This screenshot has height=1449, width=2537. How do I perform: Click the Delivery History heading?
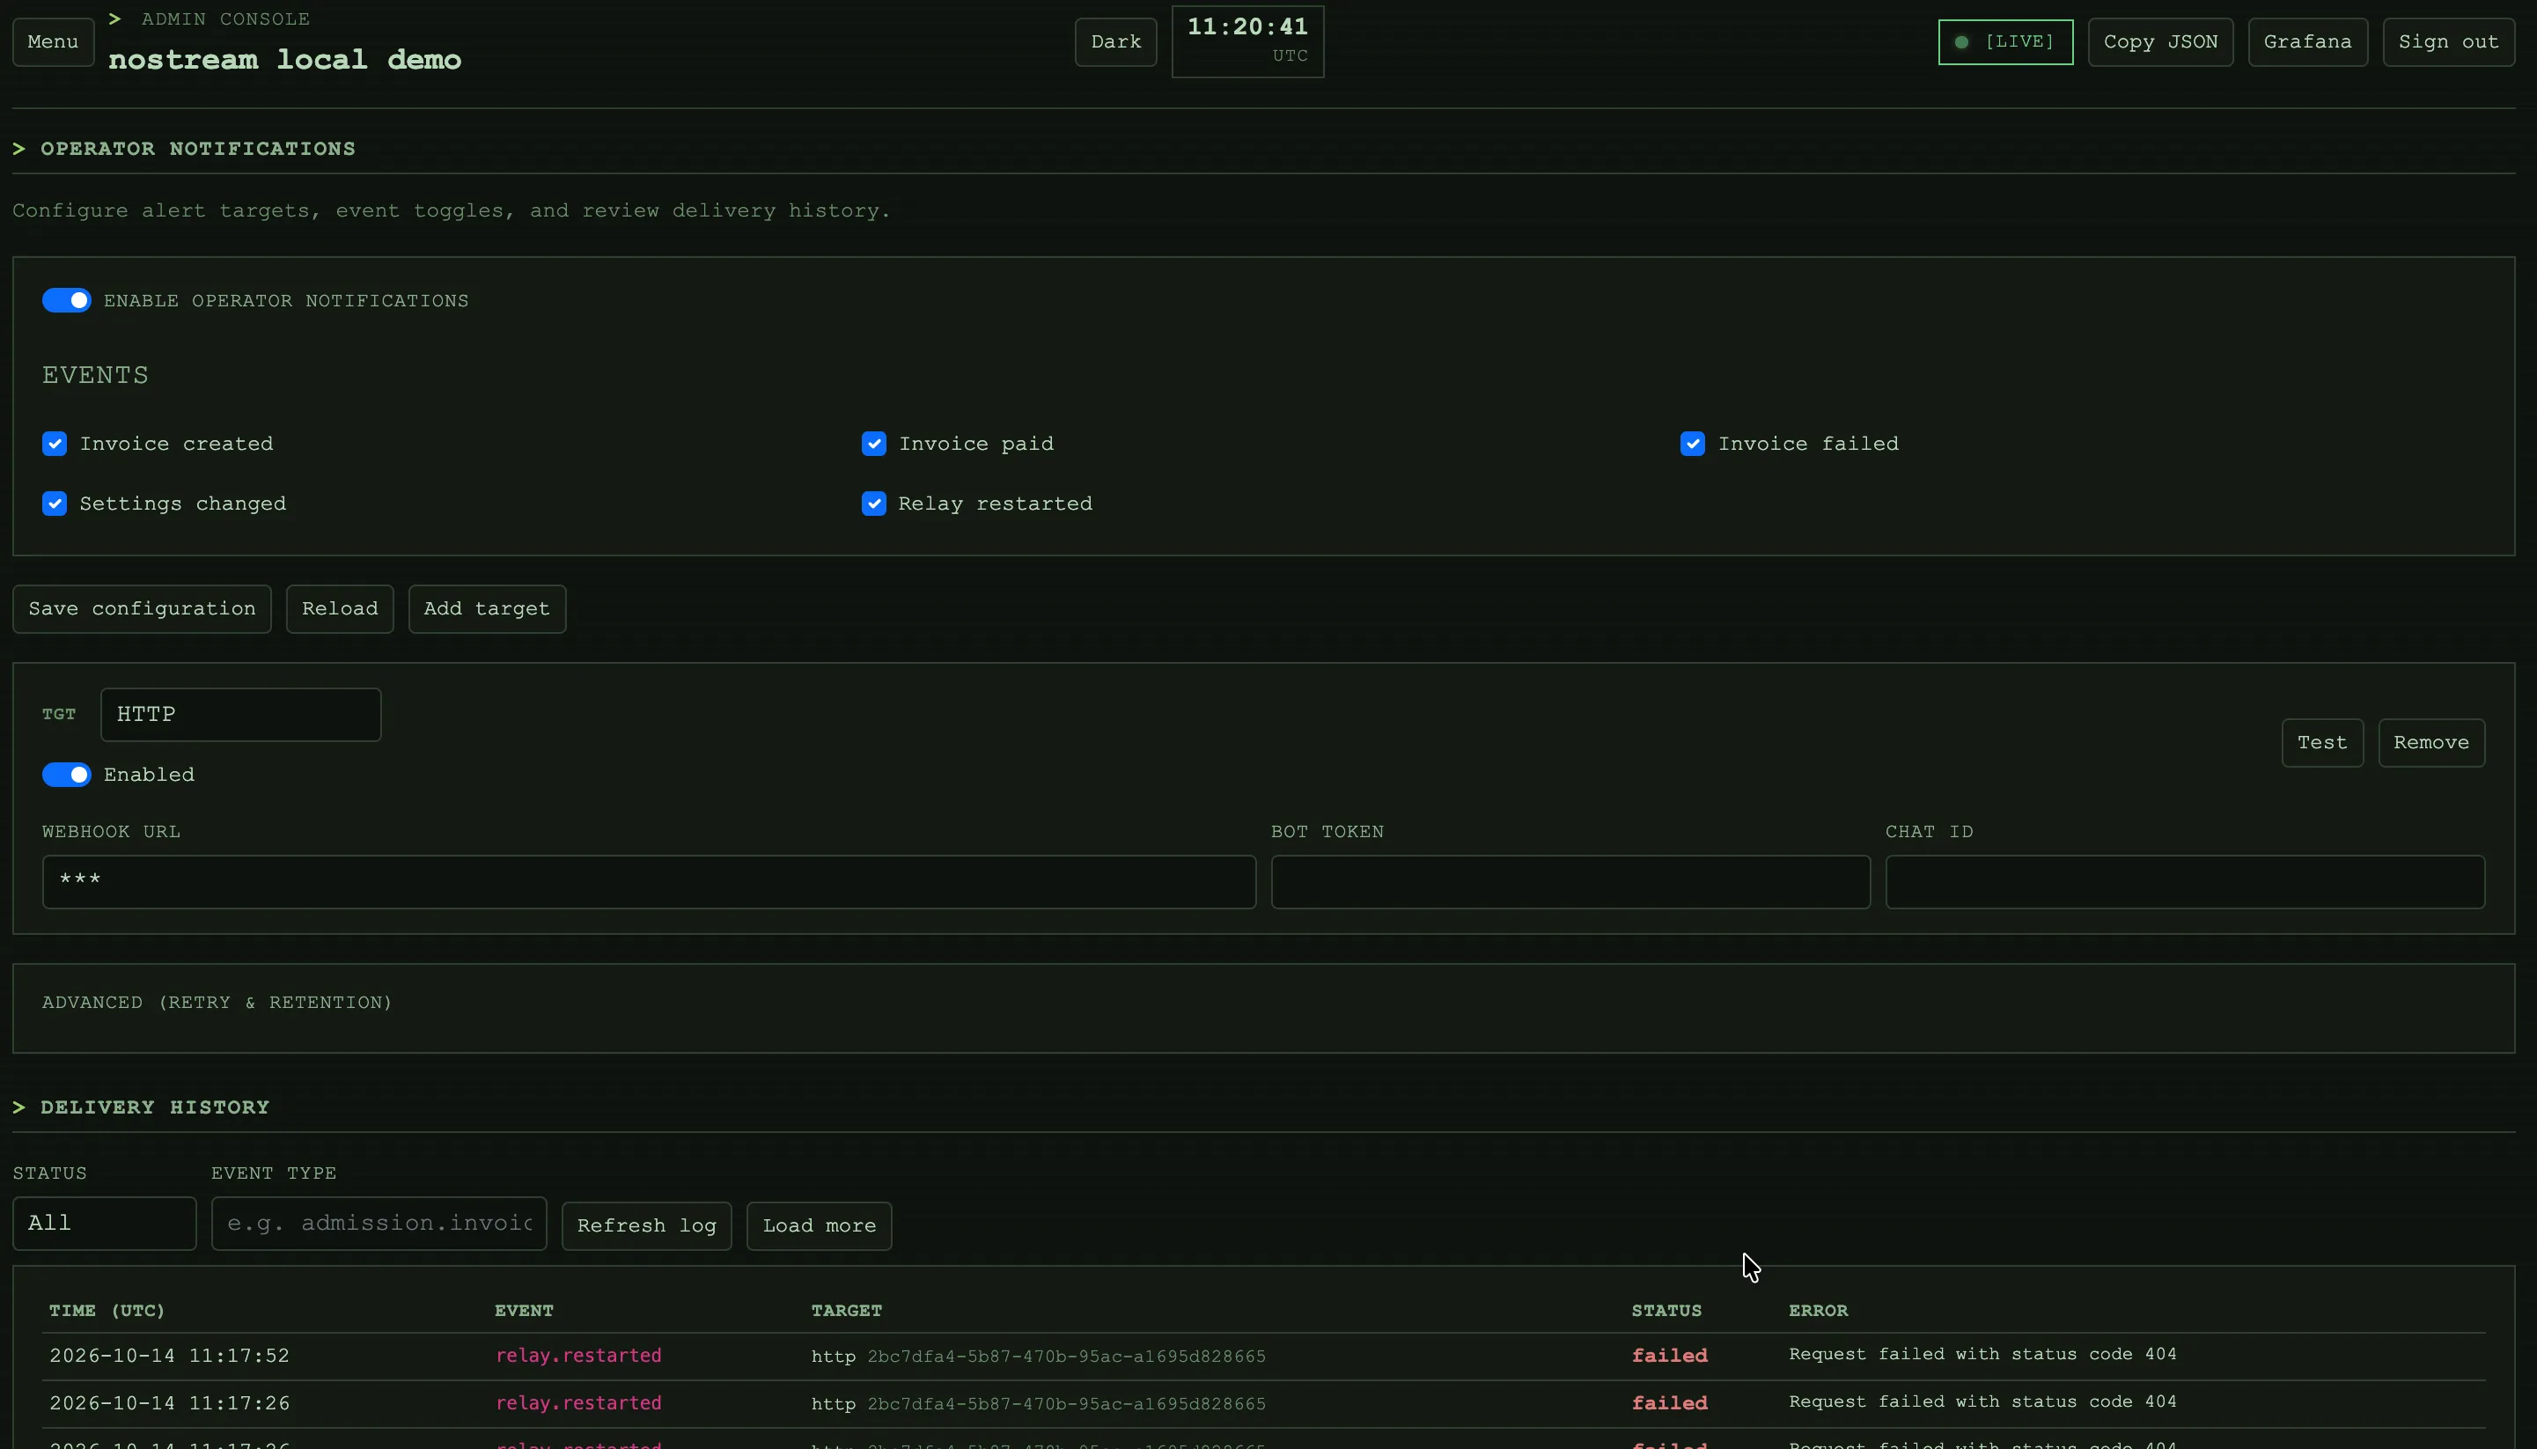154,1107
